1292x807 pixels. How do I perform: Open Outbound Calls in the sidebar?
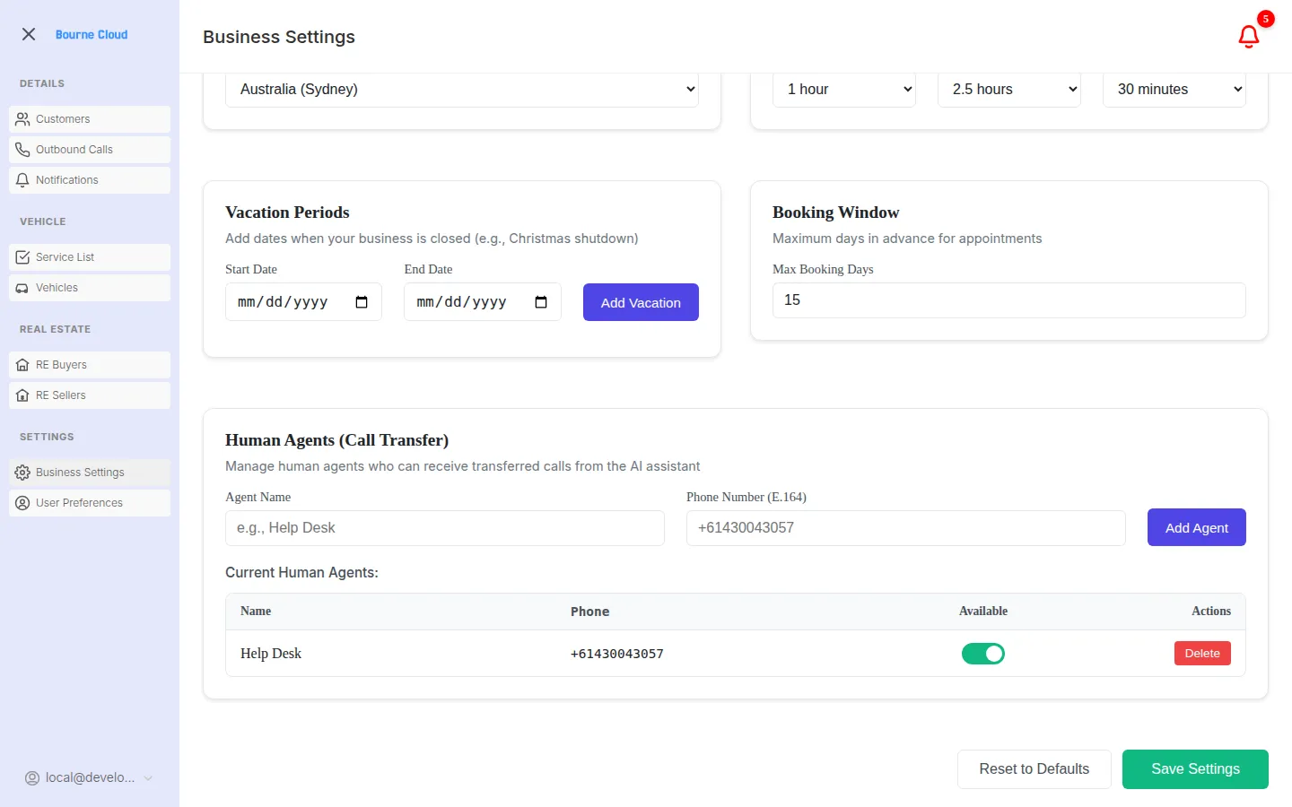pyautogui.click(x=90, y=150)
